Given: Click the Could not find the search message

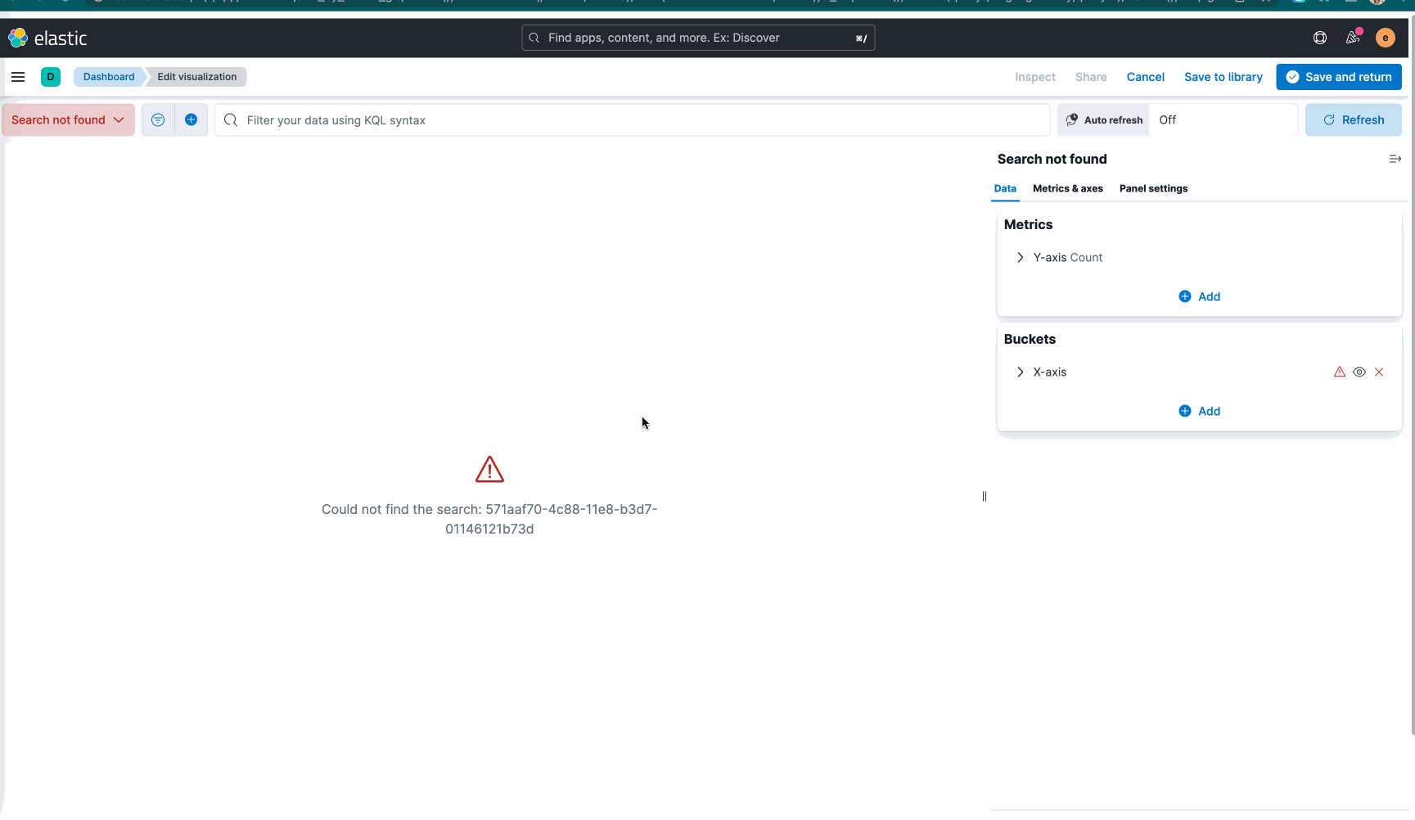Looking at the screenshot, I should pos(489,519).
